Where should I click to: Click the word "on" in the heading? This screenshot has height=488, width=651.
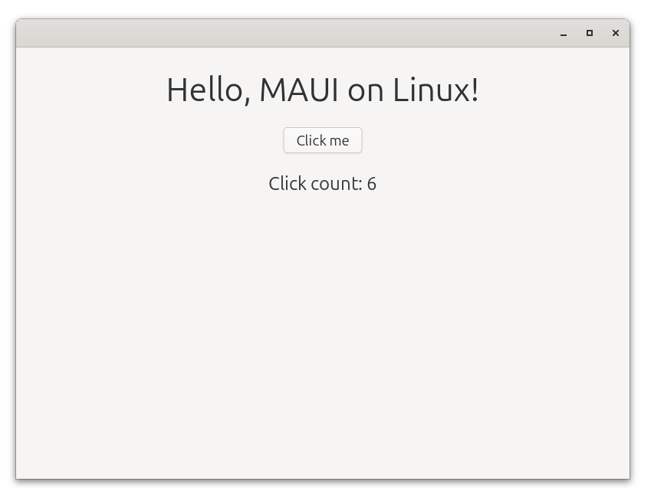[x=366, y=90]
